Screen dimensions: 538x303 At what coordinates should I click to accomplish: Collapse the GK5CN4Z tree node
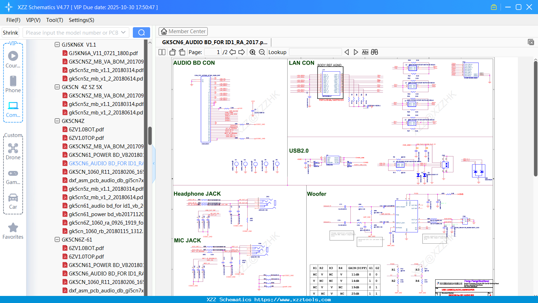(57, 121)
